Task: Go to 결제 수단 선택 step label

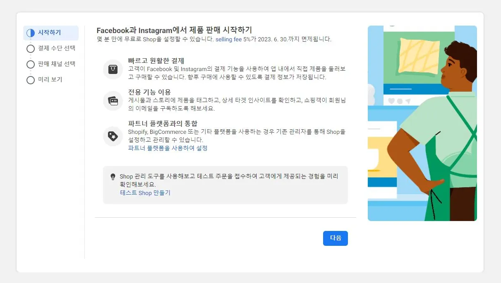Action: tap(57, 48)
